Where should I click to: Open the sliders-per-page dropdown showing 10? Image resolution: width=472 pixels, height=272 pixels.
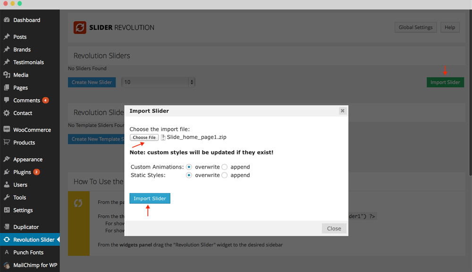(x=158, y=82)
